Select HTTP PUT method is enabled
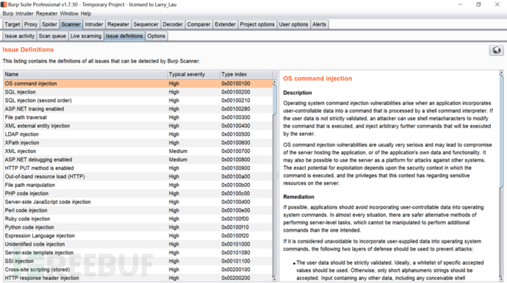This screenshot has width=507, height=283. [138, 168]
